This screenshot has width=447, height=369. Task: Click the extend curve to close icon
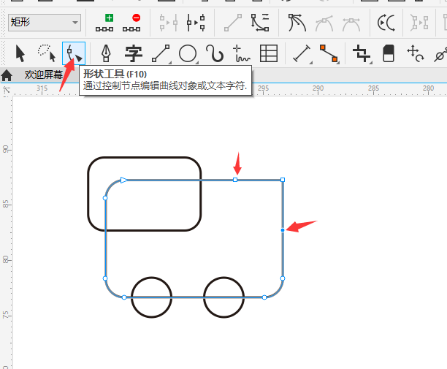coord(419,23)
